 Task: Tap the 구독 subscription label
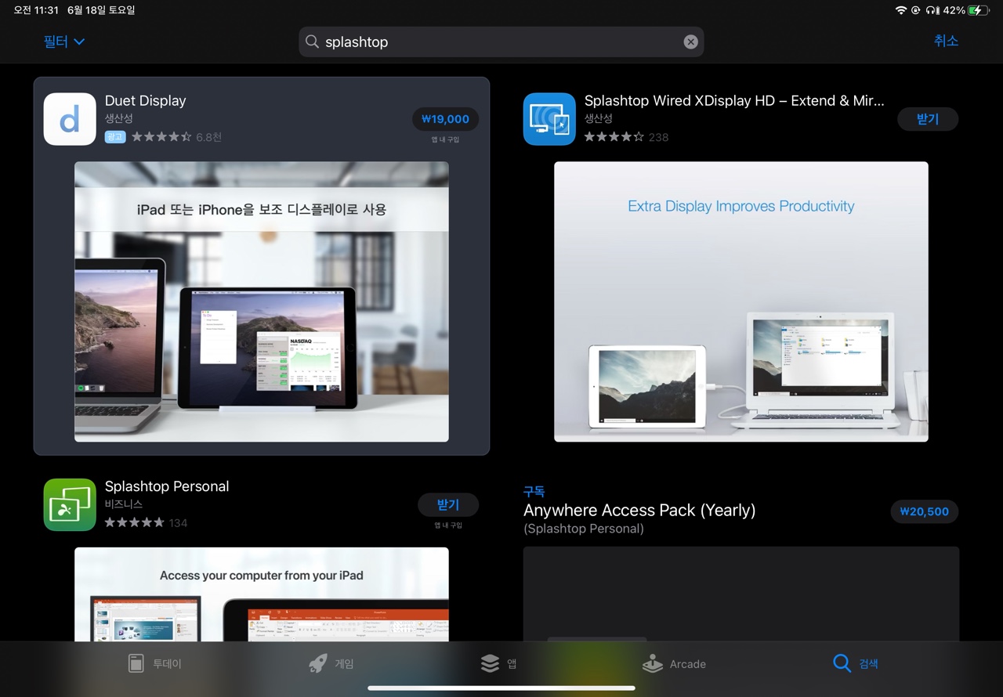534,492
